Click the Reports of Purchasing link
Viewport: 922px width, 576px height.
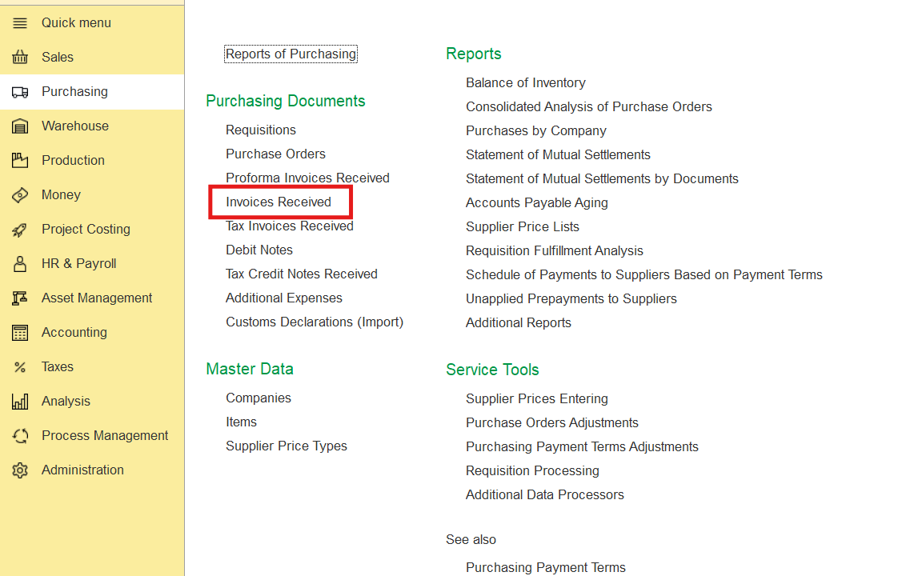291,54
